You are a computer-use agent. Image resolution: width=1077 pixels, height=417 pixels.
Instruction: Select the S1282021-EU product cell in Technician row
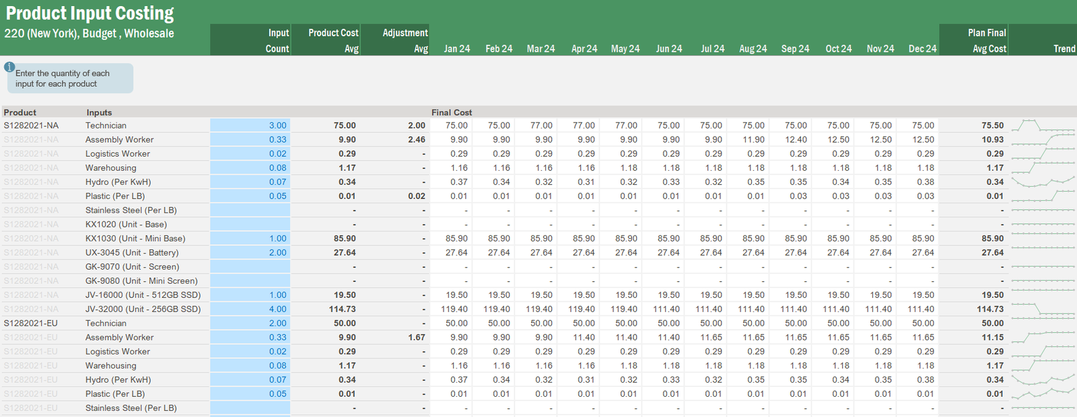coord(30,324)
